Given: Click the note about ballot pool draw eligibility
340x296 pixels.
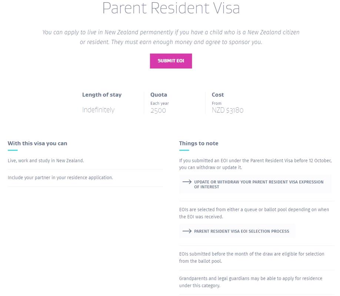Looking at the screenshot, I should coord(251,258).
